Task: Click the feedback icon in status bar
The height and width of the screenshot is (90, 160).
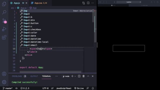Action: click(87, 88)
